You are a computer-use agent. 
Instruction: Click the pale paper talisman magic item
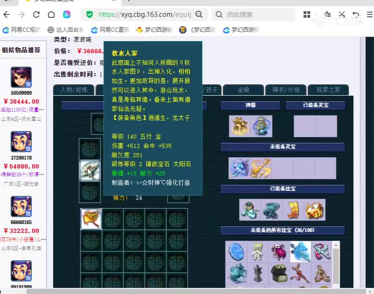click(258, 252)
